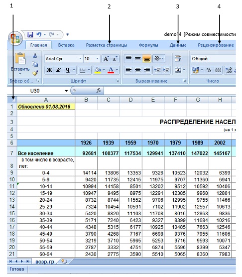
Task: Click the Percent Style icon
Action: coord(209,70)
